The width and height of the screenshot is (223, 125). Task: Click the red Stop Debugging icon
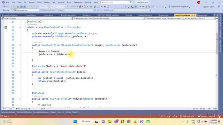[x=105, y=7]
